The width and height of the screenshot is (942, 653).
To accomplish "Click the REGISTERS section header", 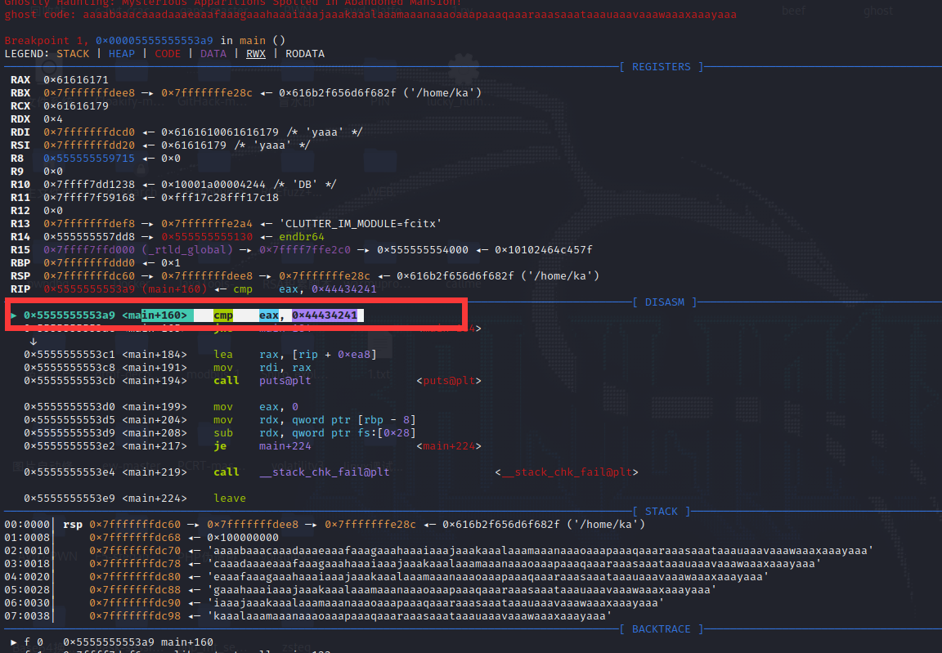I will [x=662, y=67].
